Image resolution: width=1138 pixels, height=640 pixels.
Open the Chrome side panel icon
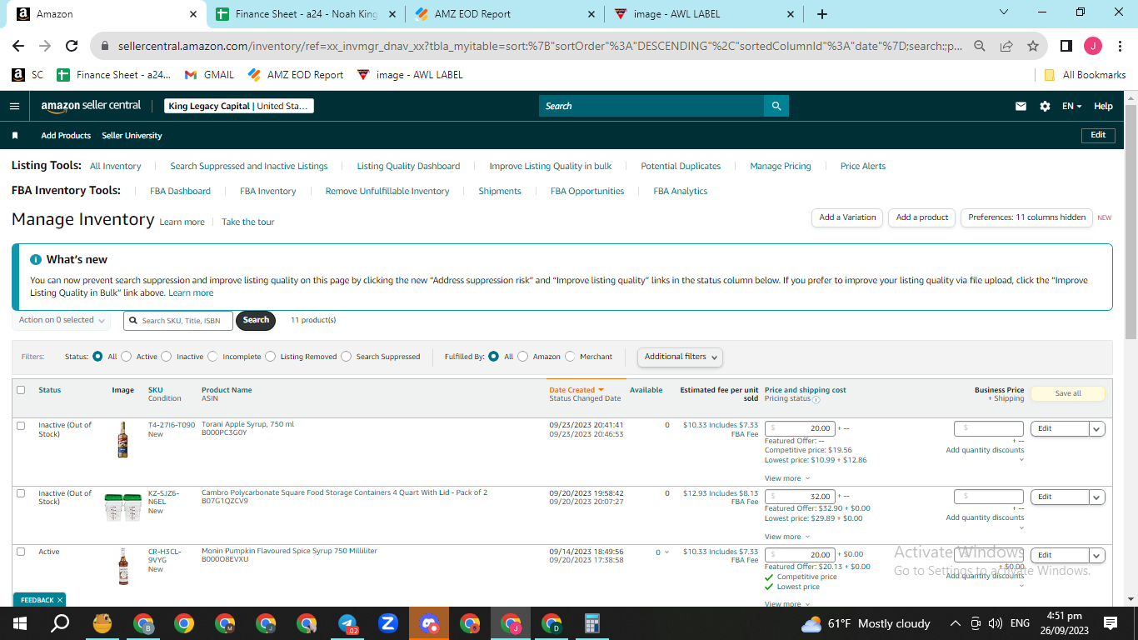coord(1066,46)
